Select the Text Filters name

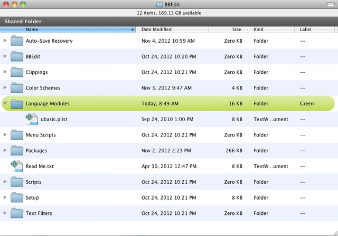(x=39, y=213)
